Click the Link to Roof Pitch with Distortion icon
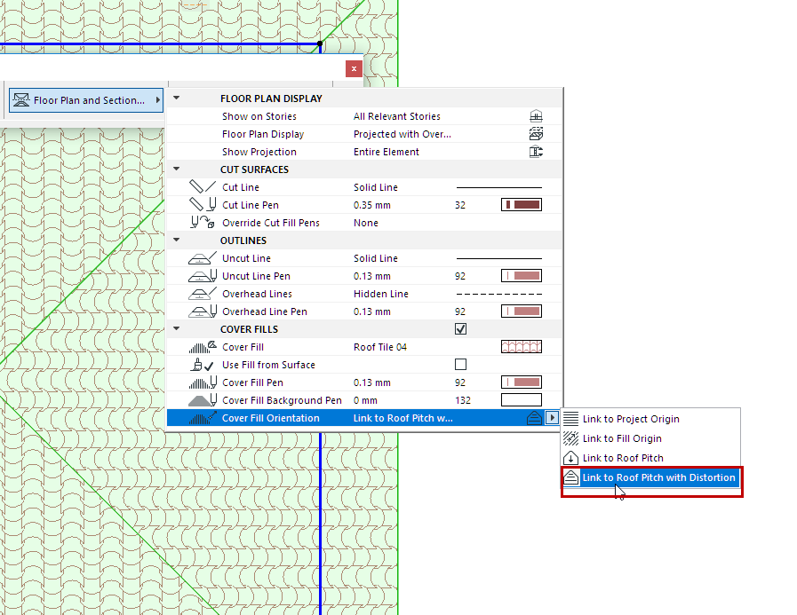Image resolution: width=797 pixels, height=615 pixels. [570, 477]
